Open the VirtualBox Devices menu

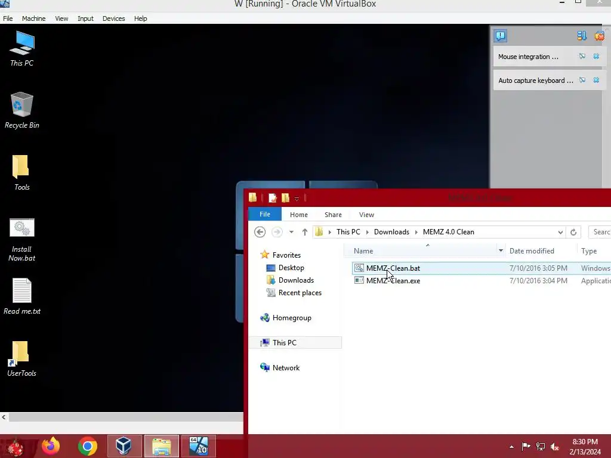[x=113, y=18]
